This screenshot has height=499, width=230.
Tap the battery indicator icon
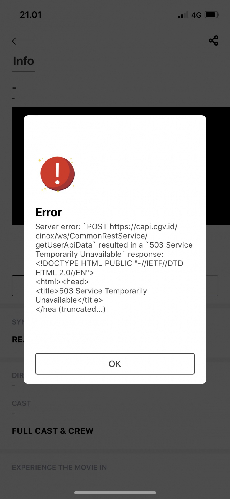(212, 15)
